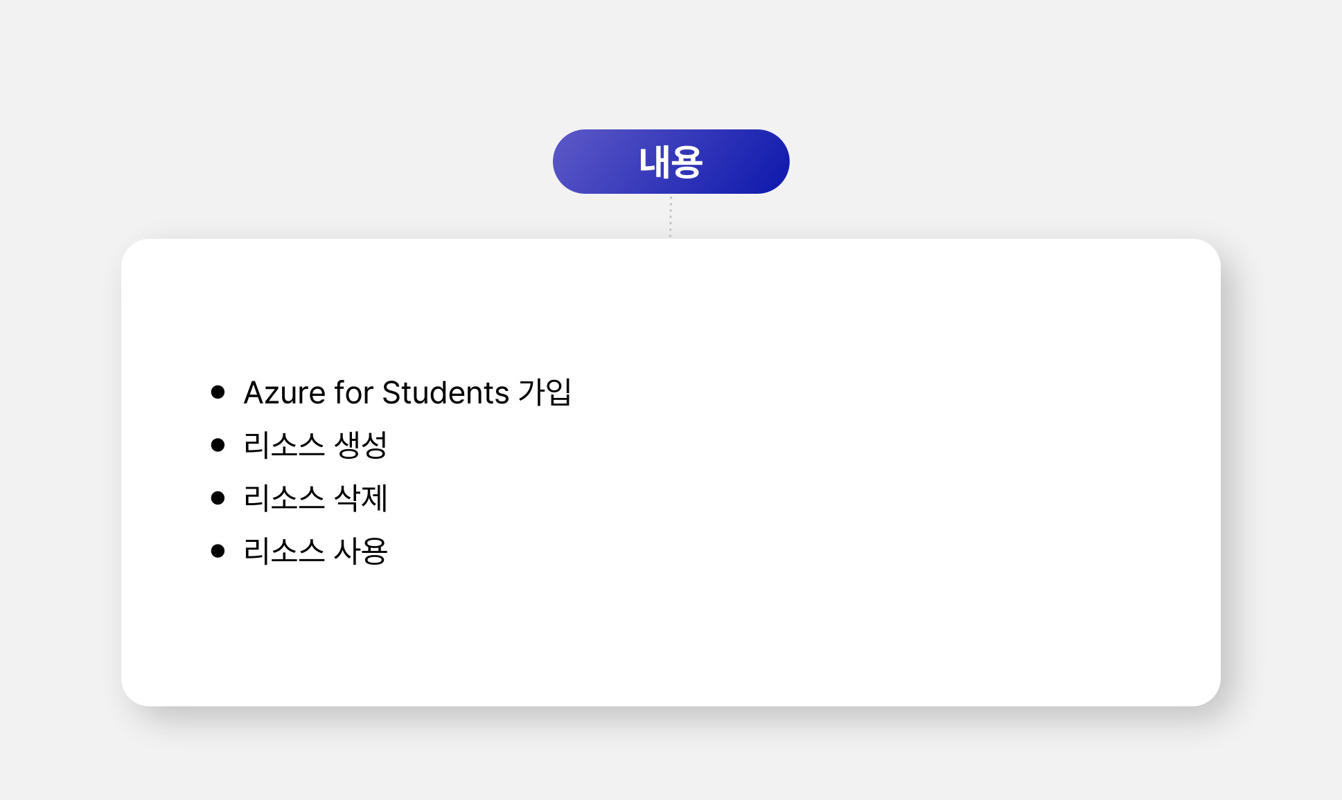Select the 리소스 사용 list item
This screenshot has width=1342, height=800.
coord(315,551)
